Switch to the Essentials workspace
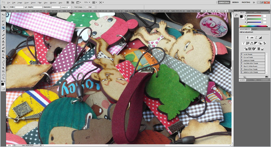This screenshot has height=147, width=271. point(224,2)
